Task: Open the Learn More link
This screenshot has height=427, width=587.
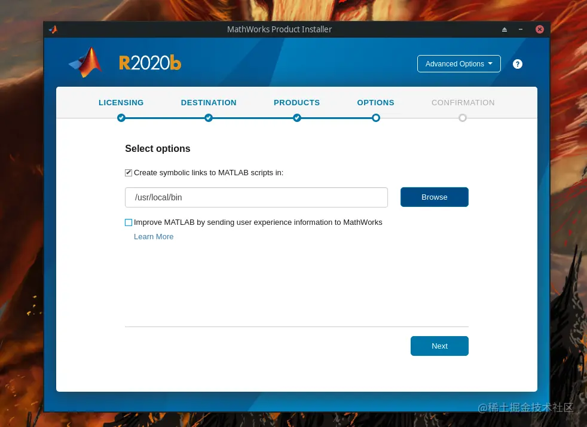Action: 154,237
